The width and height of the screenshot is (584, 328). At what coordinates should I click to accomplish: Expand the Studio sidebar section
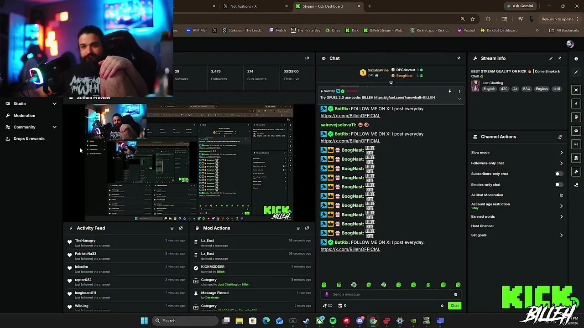pos(54,104)
